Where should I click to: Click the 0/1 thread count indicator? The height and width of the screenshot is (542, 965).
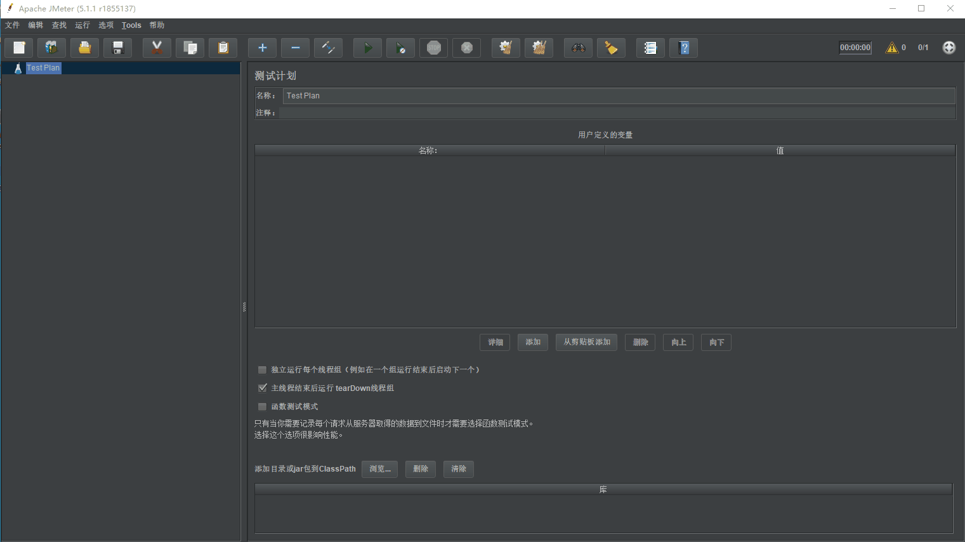[x=923, y=48]
